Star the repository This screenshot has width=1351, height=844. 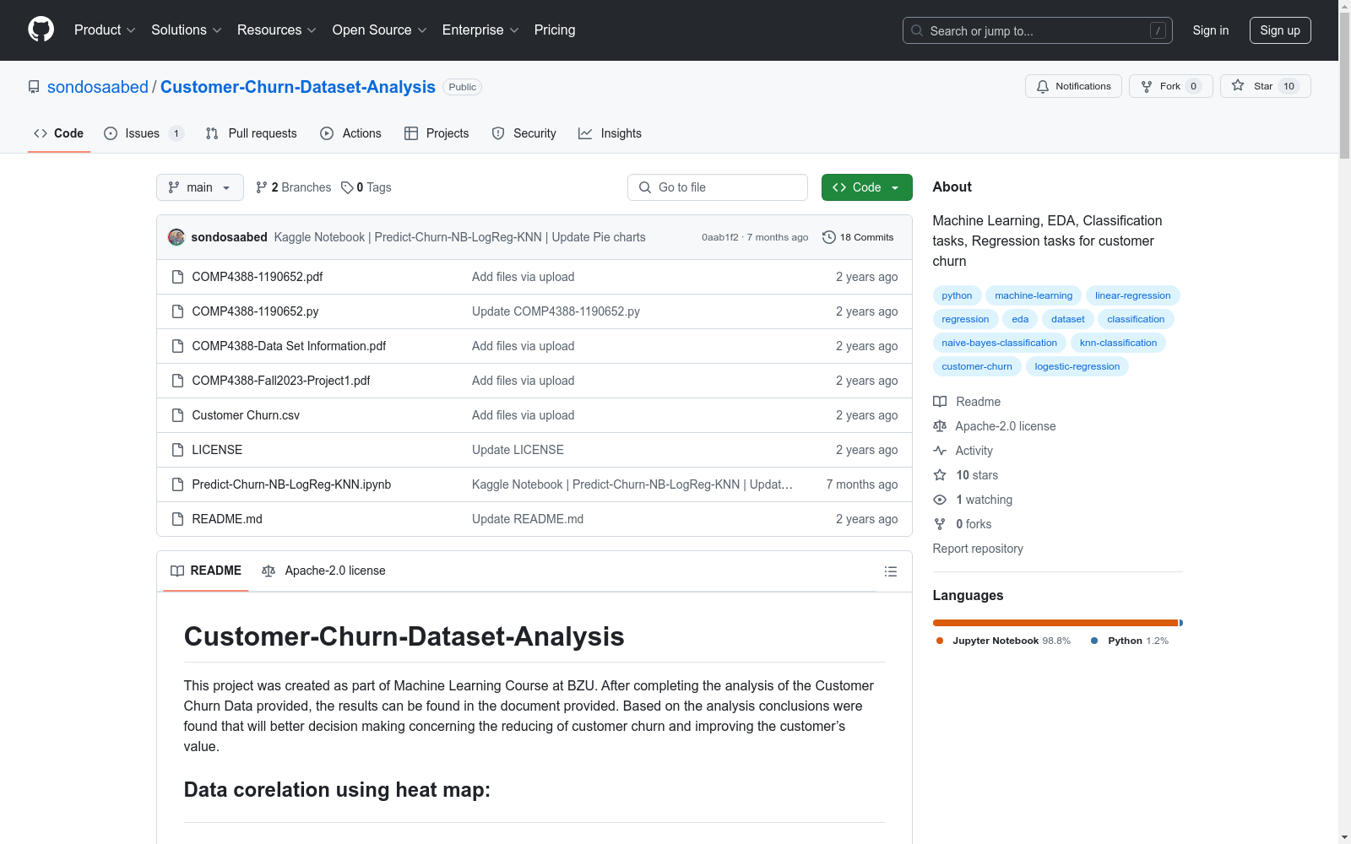click(1265, 86)
